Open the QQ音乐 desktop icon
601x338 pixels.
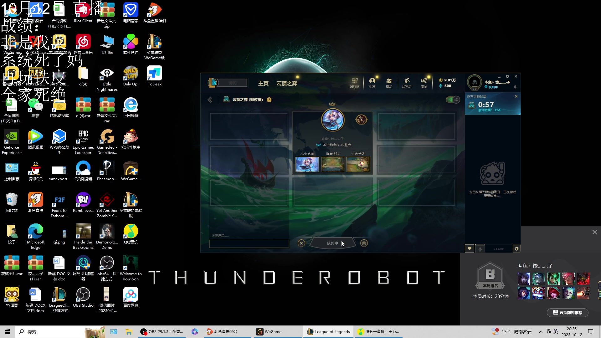tap(131, 234)
